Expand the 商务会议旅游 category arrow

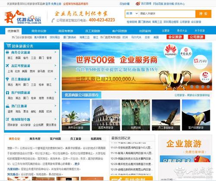click(55, 52)
